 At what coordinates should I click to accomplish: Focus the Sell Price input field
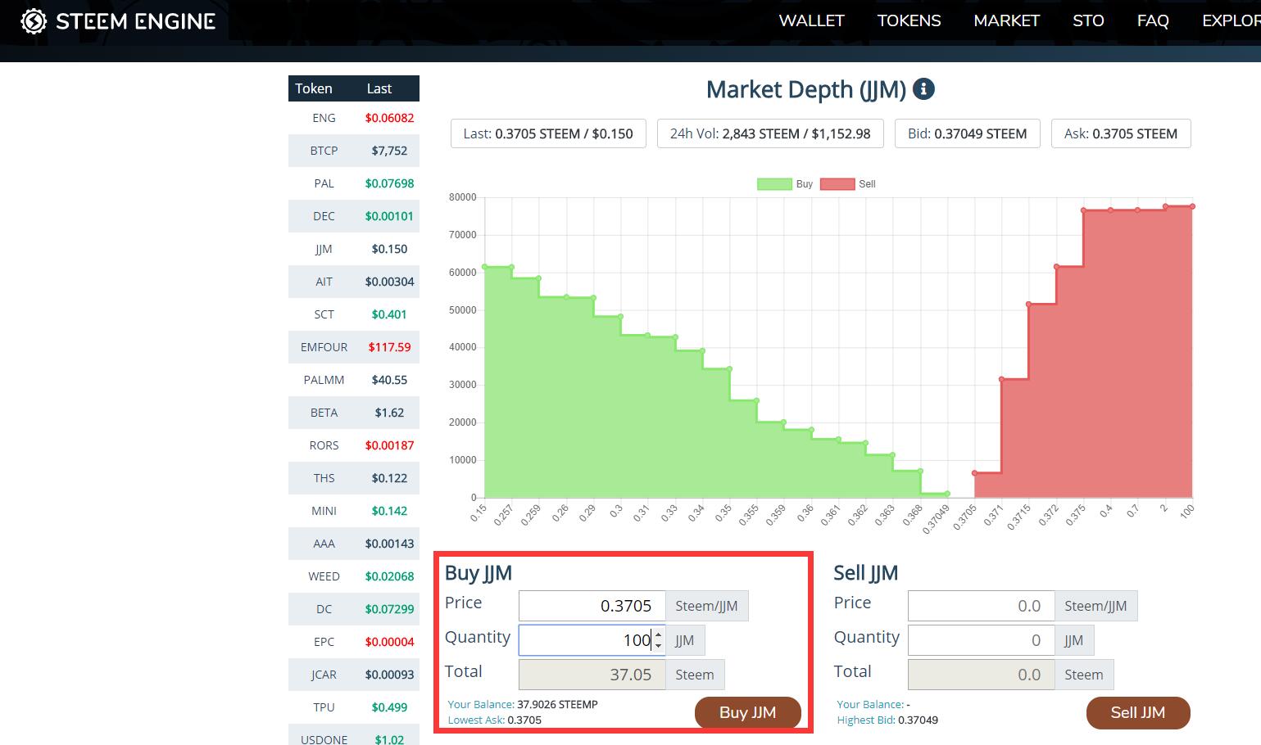point(981,606)
